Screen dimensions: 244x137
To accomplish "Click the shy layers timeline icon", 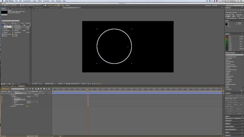I will tap(36, 89).
